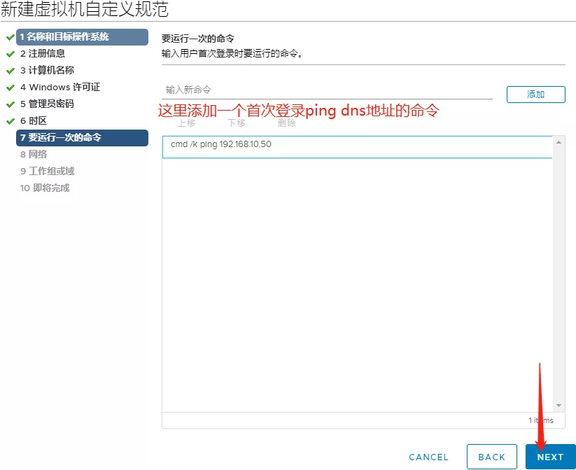Go to step 3 计算机名称
Image resolution: width=576 pixels, height=470 pixels.
(x=46, y=70)
